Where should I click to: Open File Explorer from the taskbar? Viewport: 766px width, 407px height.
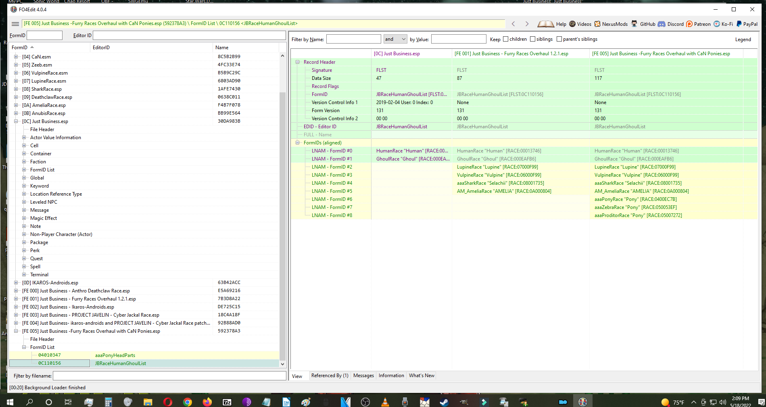(148, 402)
